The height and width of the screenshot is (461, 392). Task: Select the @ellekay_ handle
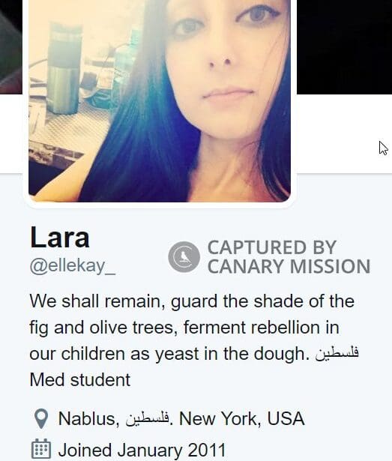(73, 266)
